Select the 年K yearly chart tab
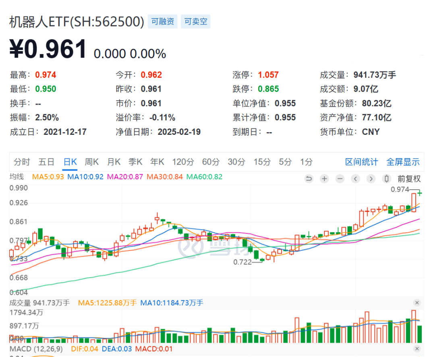435x357 pixels. tap(157, 162)
